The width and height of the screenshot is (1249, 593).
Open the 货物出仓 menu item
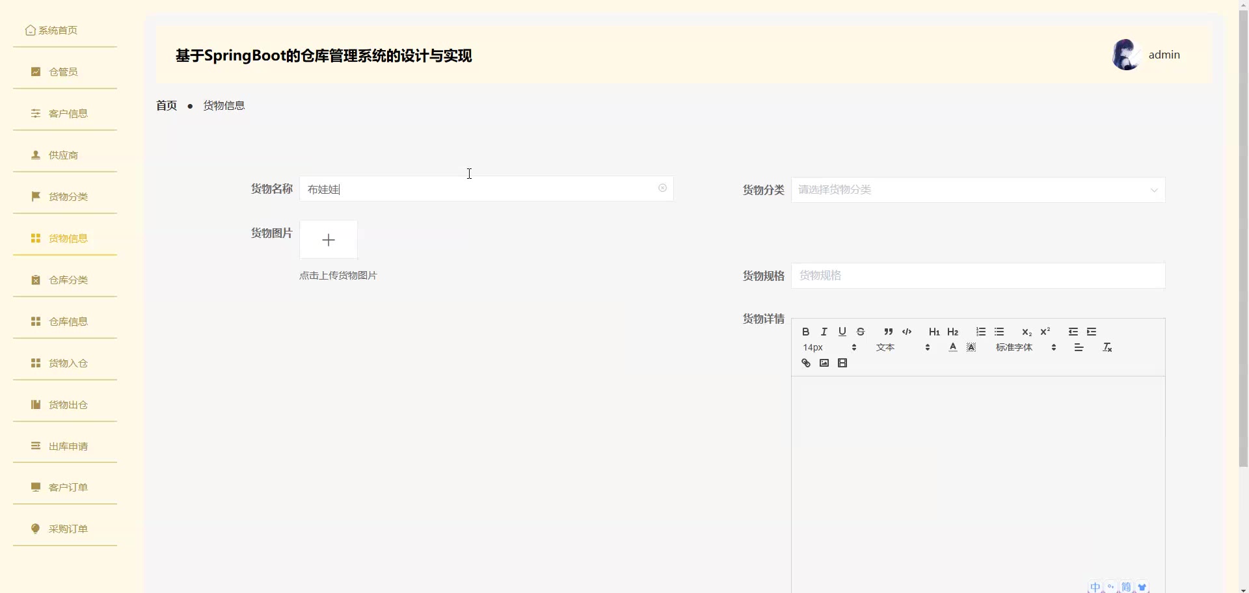[x=64, y=404]
